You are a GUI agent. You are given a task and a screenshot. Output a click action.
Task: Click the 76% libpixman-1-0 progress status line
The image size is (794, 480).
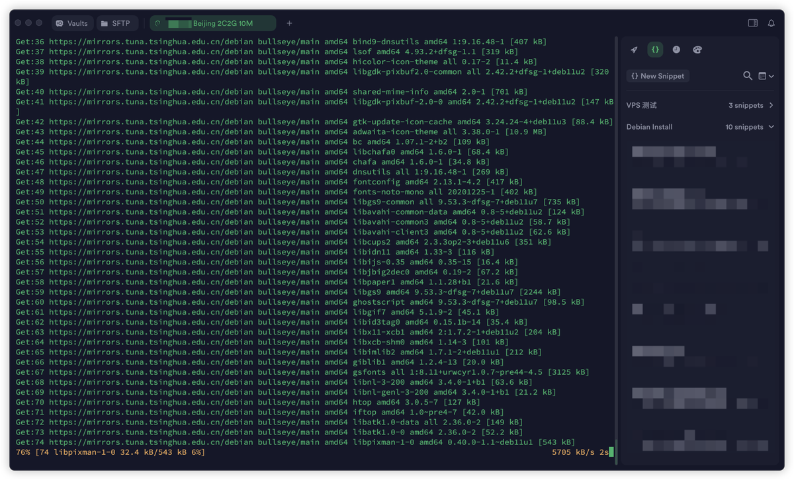(110, 452)
